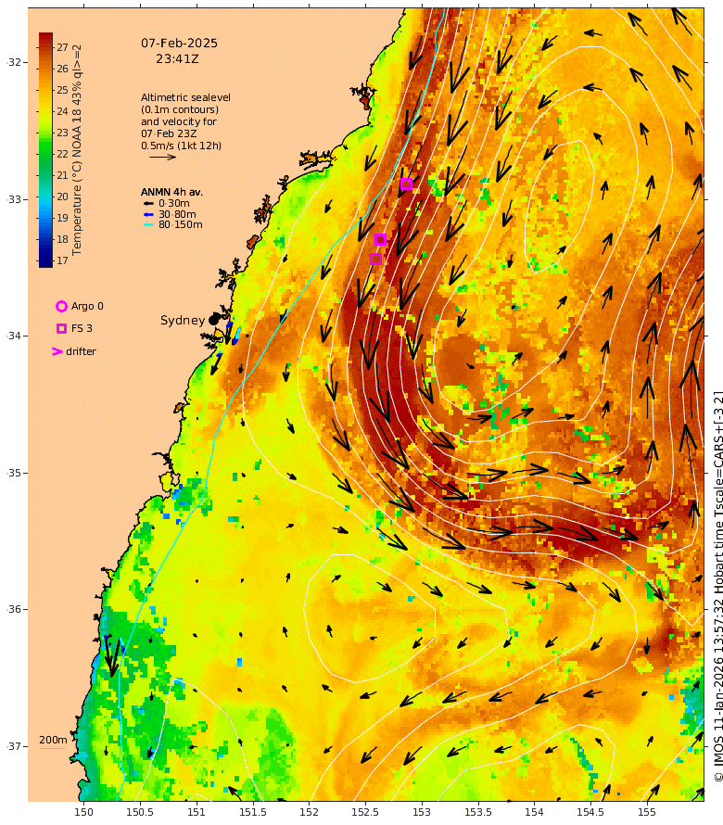
Task: Click the IMOS copyright timestamp text
Action: [718, 586]
